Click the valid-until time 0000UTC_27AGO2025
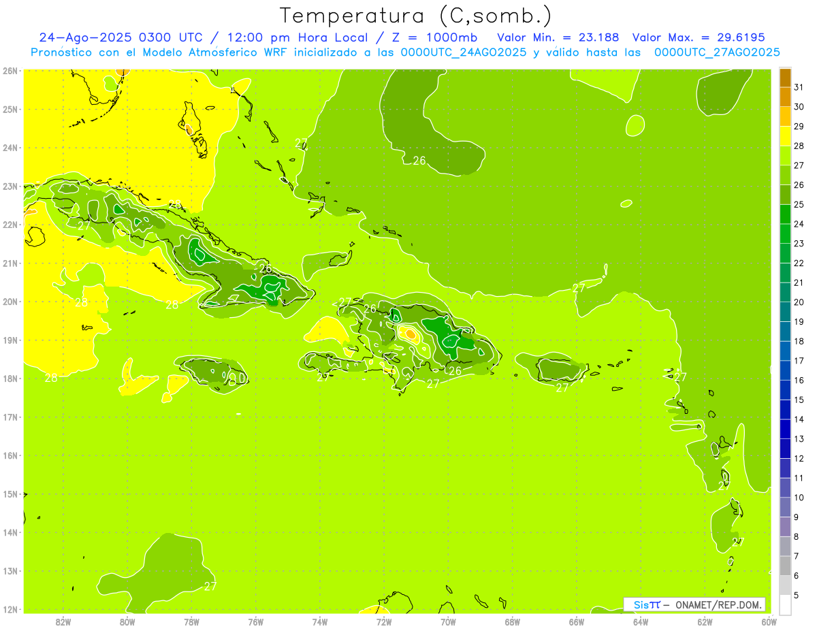This screenshot has height=631, width=817. [x=716, y=52]
